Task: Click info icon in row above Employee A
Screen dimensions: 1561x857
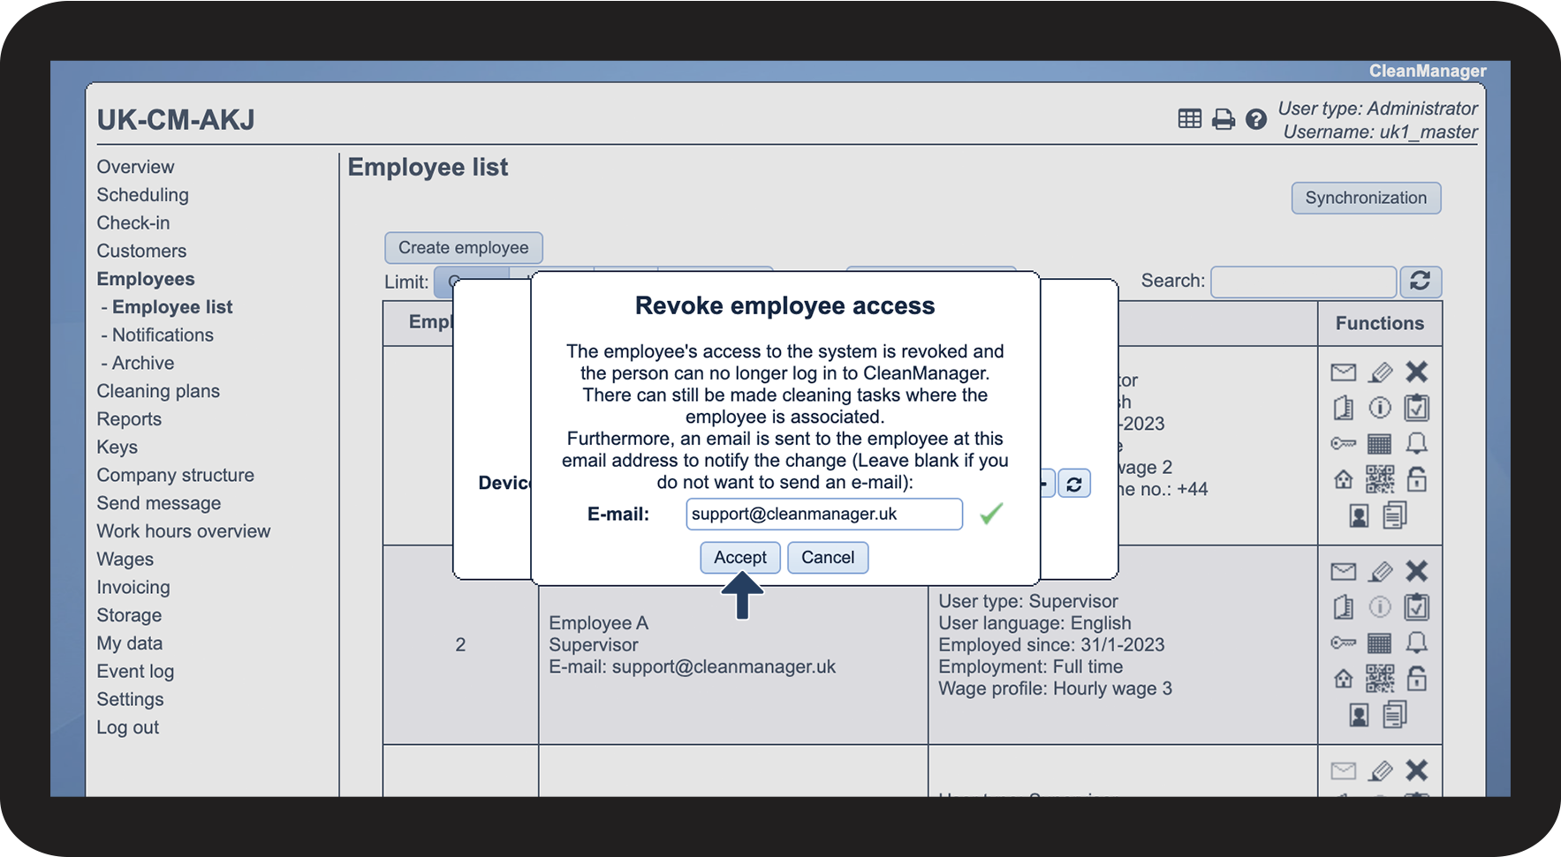Action: [1380, 408]
